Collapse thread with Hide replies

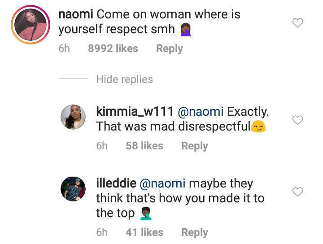(124, 79)
